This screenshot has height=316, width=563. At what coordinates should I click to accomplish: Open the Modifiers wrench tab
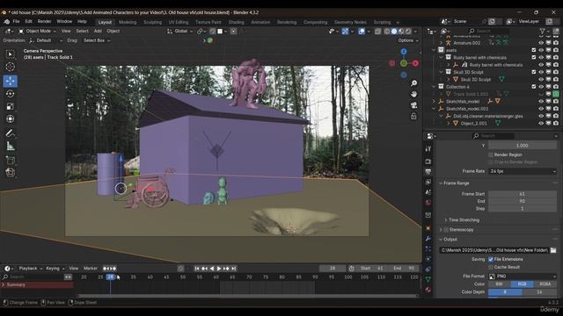(x=428, y=238)
